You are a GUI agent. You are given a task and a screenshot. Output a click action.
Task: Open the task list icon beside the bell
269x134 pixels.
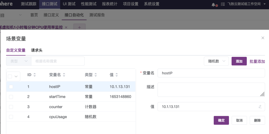click(223, 4)
